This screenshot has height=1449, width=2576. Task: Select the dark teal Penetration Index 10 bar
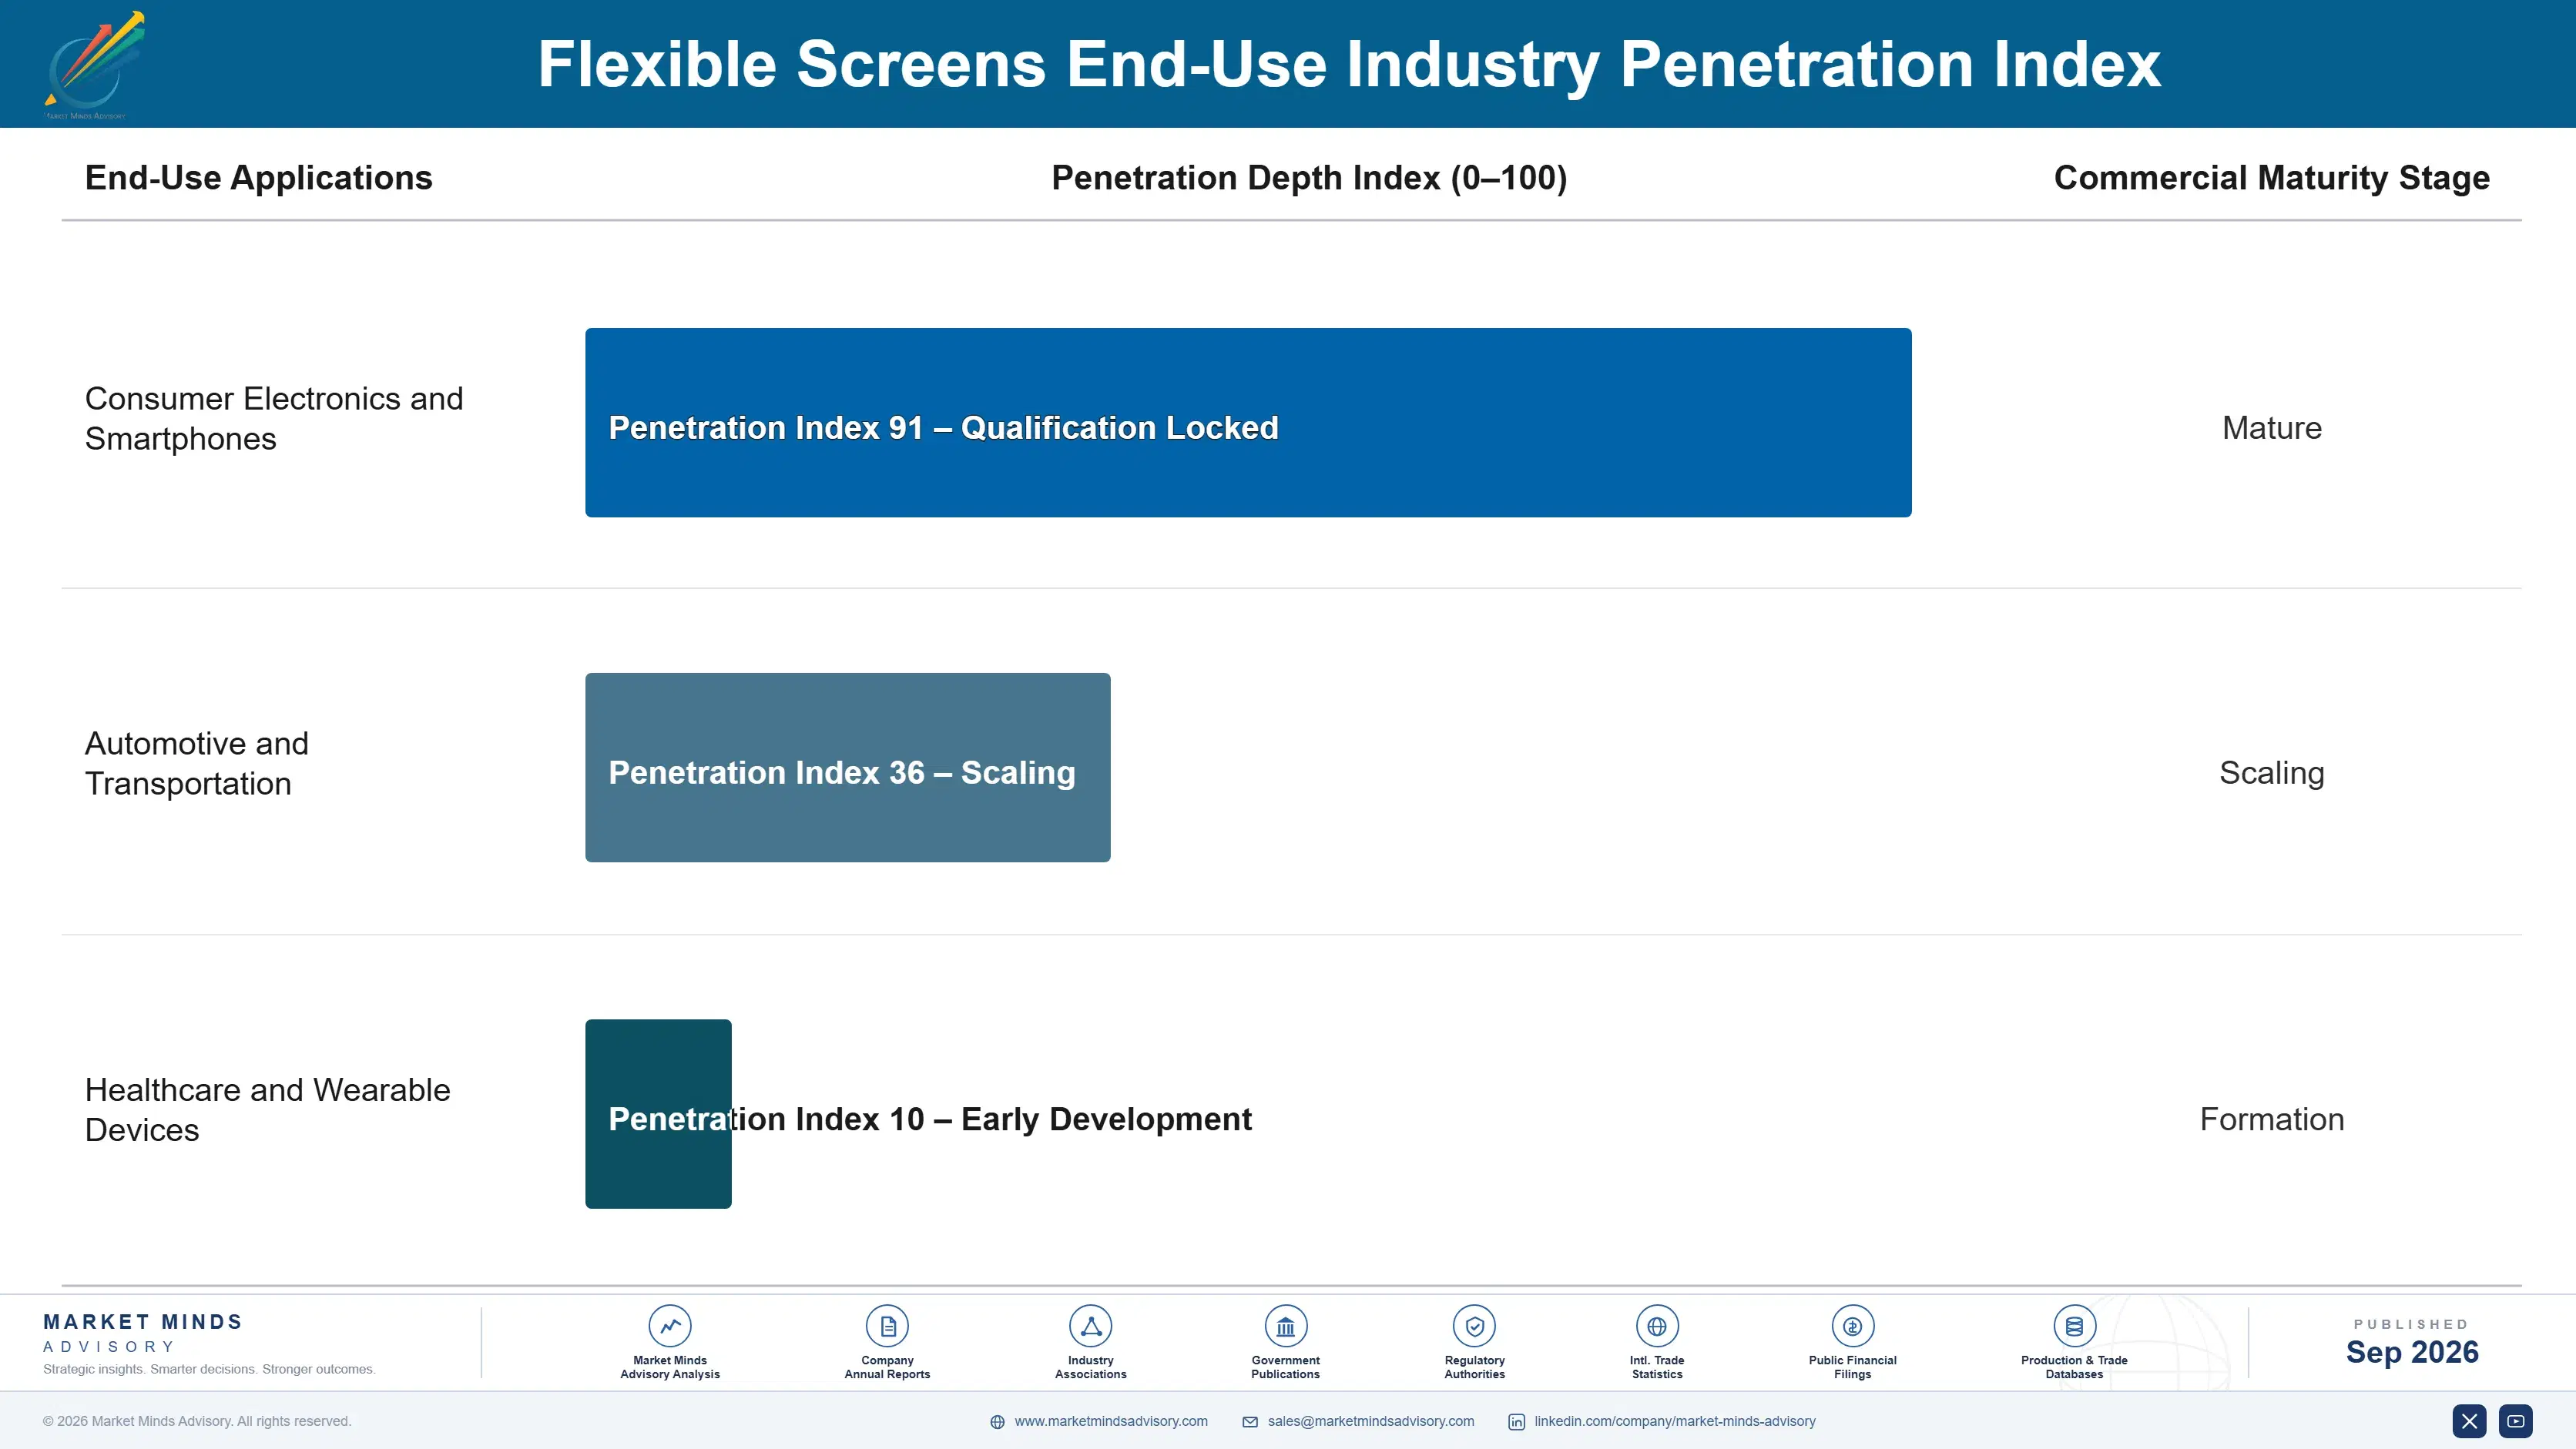[x=658, y=1114]
